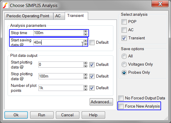Select the All save option

[x=124, y=56]
